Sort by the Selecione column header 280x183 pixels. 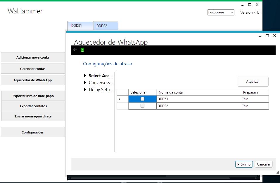click(143, 92)
